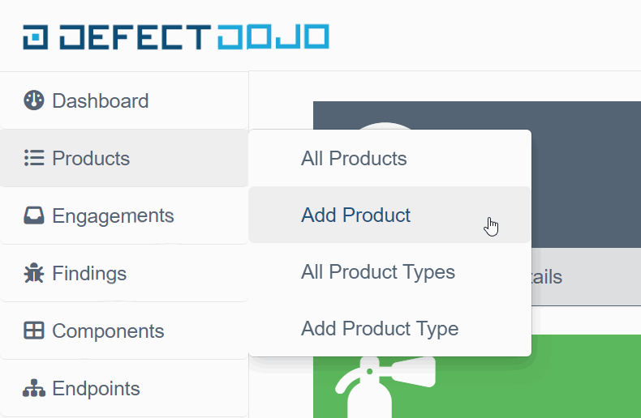Choose Add Product in the submenu
This screenshot has height=418, width=641.
point(355,215)
